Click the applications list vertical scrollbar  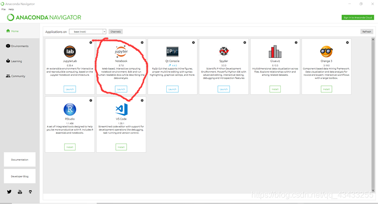pyautogui.click(x=373, y=115)
